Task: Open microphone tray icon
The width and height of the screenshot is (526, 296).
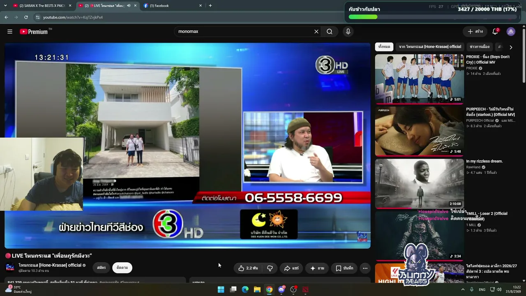Action: tap(471, 289)
